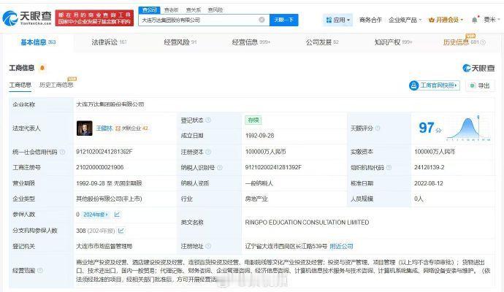This screenshot has width=504, height=292.
Task: Click help icon beside 经营范围
Action: pos(40,271)
